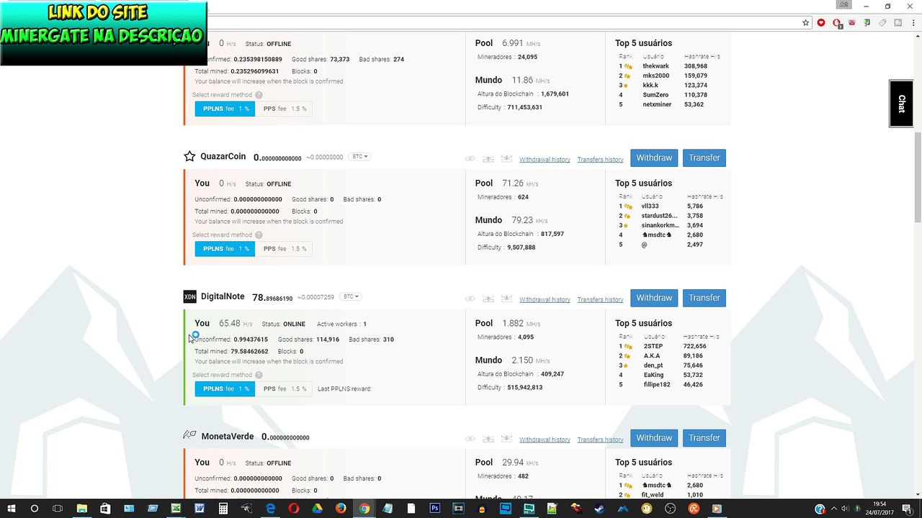Click the XDN DigitalNote coin logo

point(189,296)
